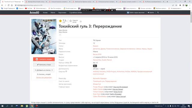Switch the РУС input language indicator
The image size is (192, 108).
pos(178,106)
